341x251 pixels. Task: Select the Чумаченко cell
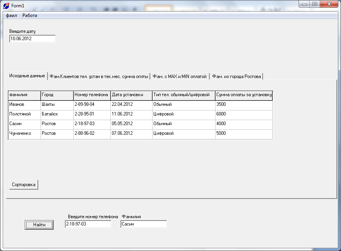pyautogui.click(x=24, y=134)
